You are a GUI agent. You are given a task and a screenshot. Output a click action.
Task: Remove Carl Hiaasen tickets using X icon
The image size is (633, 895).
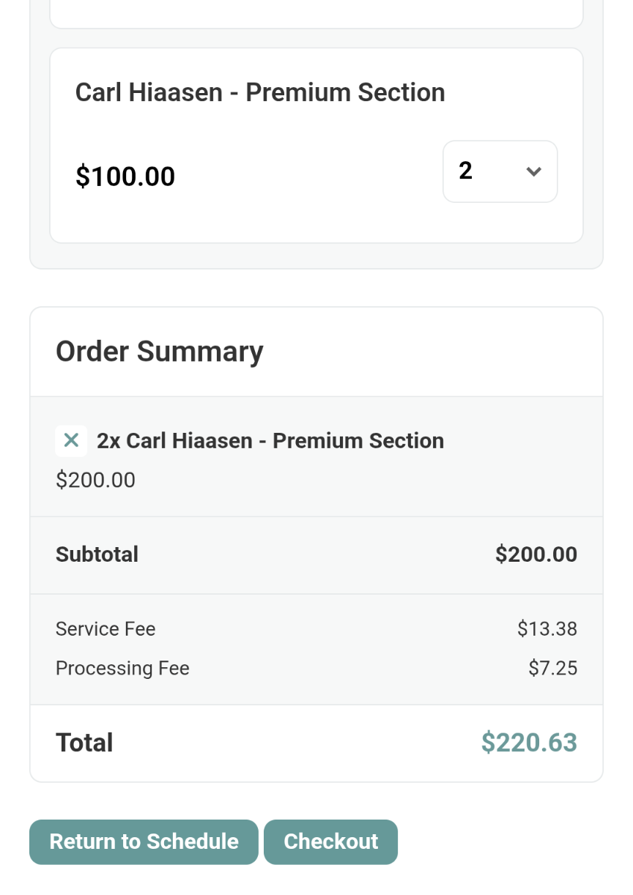(71, 441)
